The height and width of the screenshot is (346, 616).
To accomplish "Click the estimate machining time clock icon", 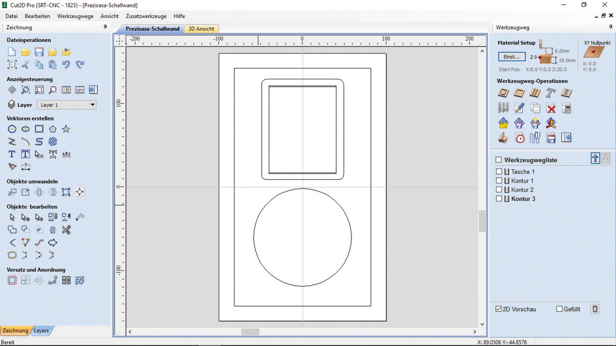I will click(519, 138).
